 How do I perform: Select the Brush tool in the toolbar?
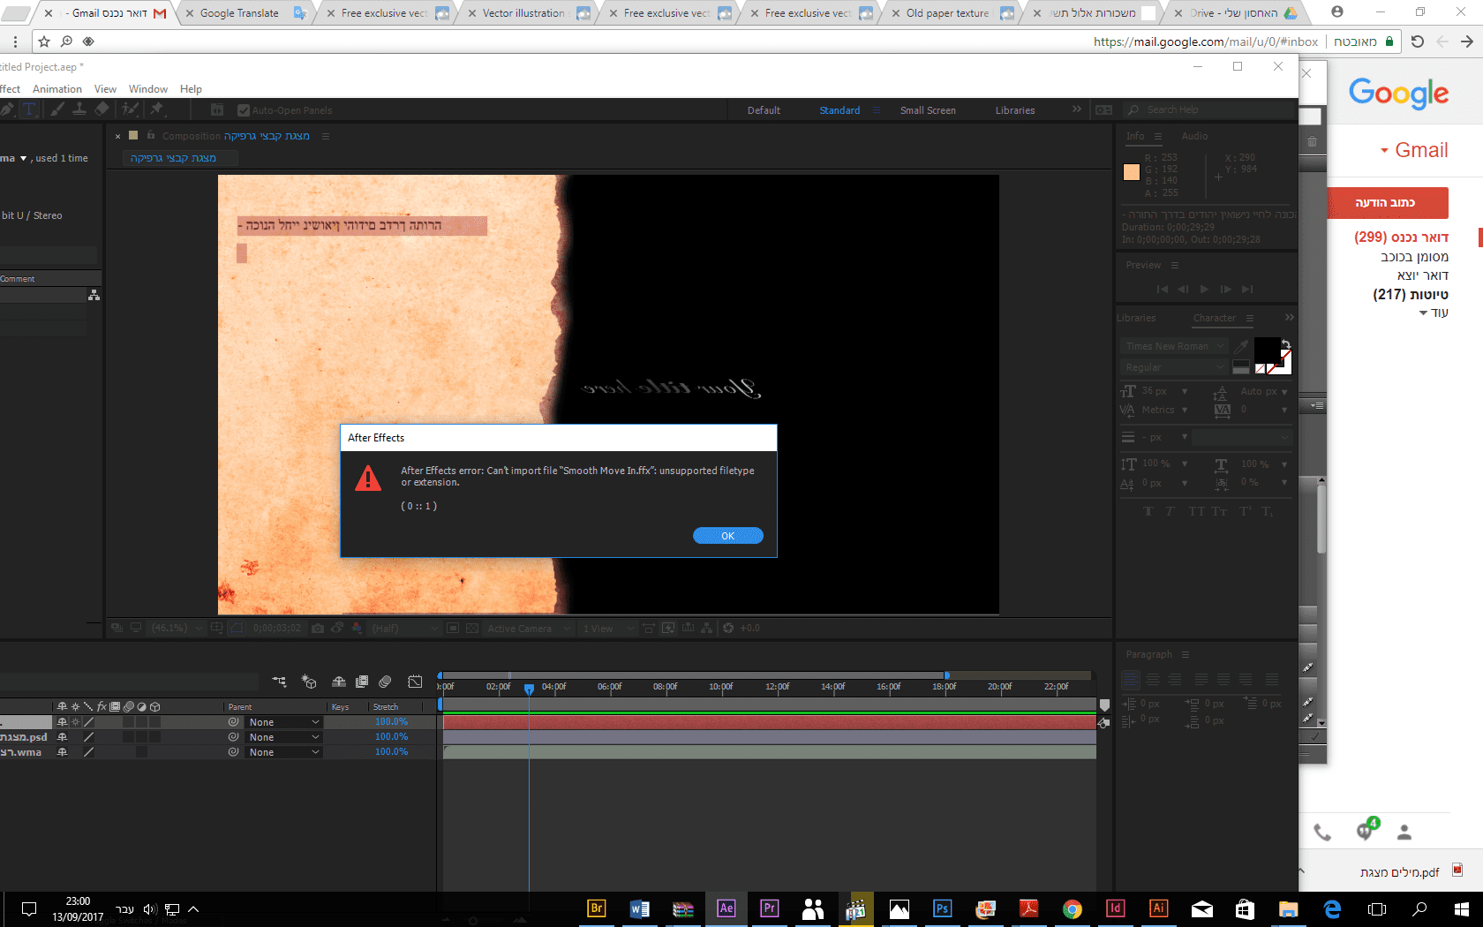pyautogui.click(x=57, y=109)
